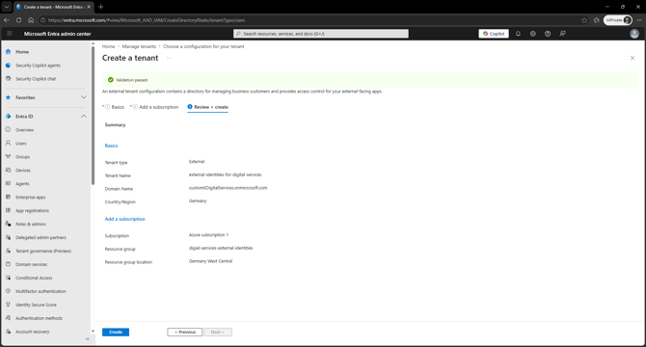Click Choose a configuration breadcrumb

pos(203,46)
